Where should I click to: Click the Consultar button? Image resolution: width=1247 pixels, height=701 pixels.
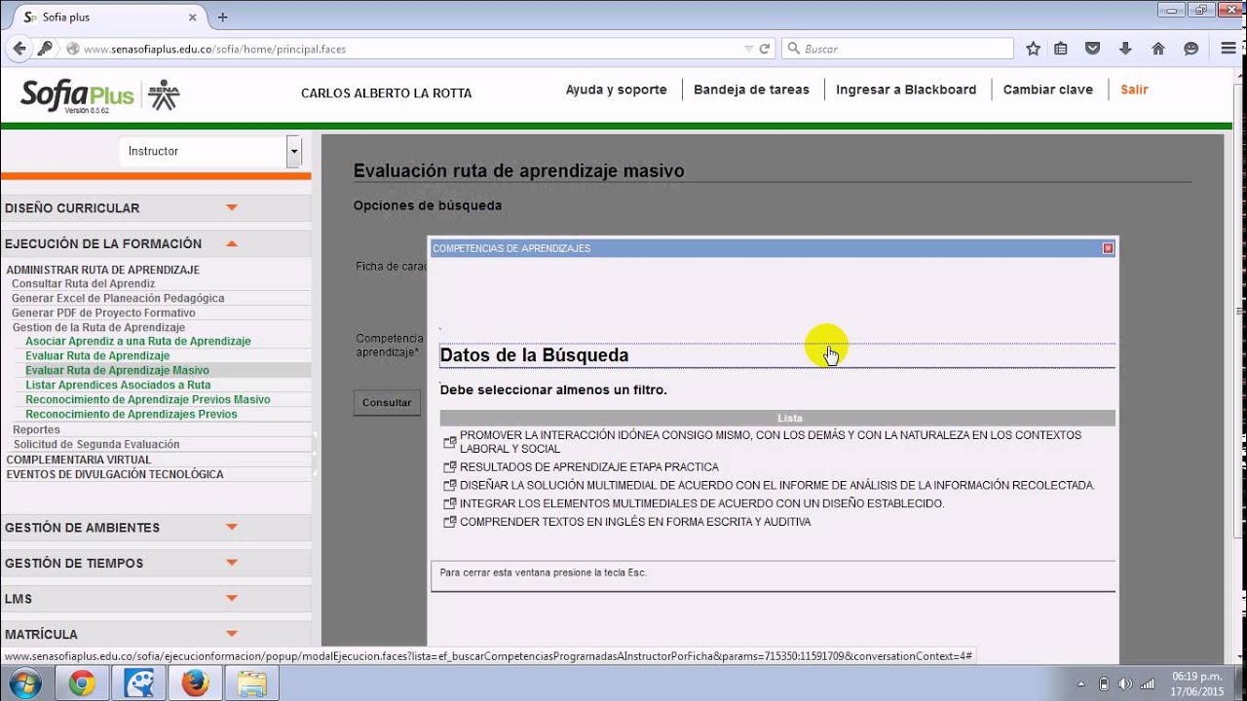coord(387,402)
